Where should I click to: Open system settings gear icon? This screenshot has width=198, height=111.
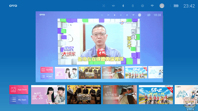(143, 6)
